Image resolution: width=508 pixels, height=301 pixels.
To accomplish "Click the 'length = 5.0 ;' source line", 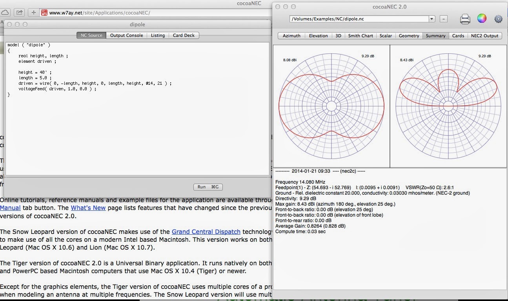I will 35,78.
